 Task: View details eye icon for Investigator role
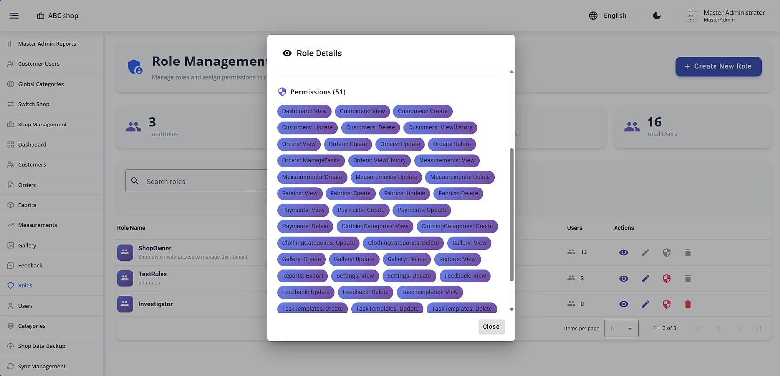click(x=624, y=304)
